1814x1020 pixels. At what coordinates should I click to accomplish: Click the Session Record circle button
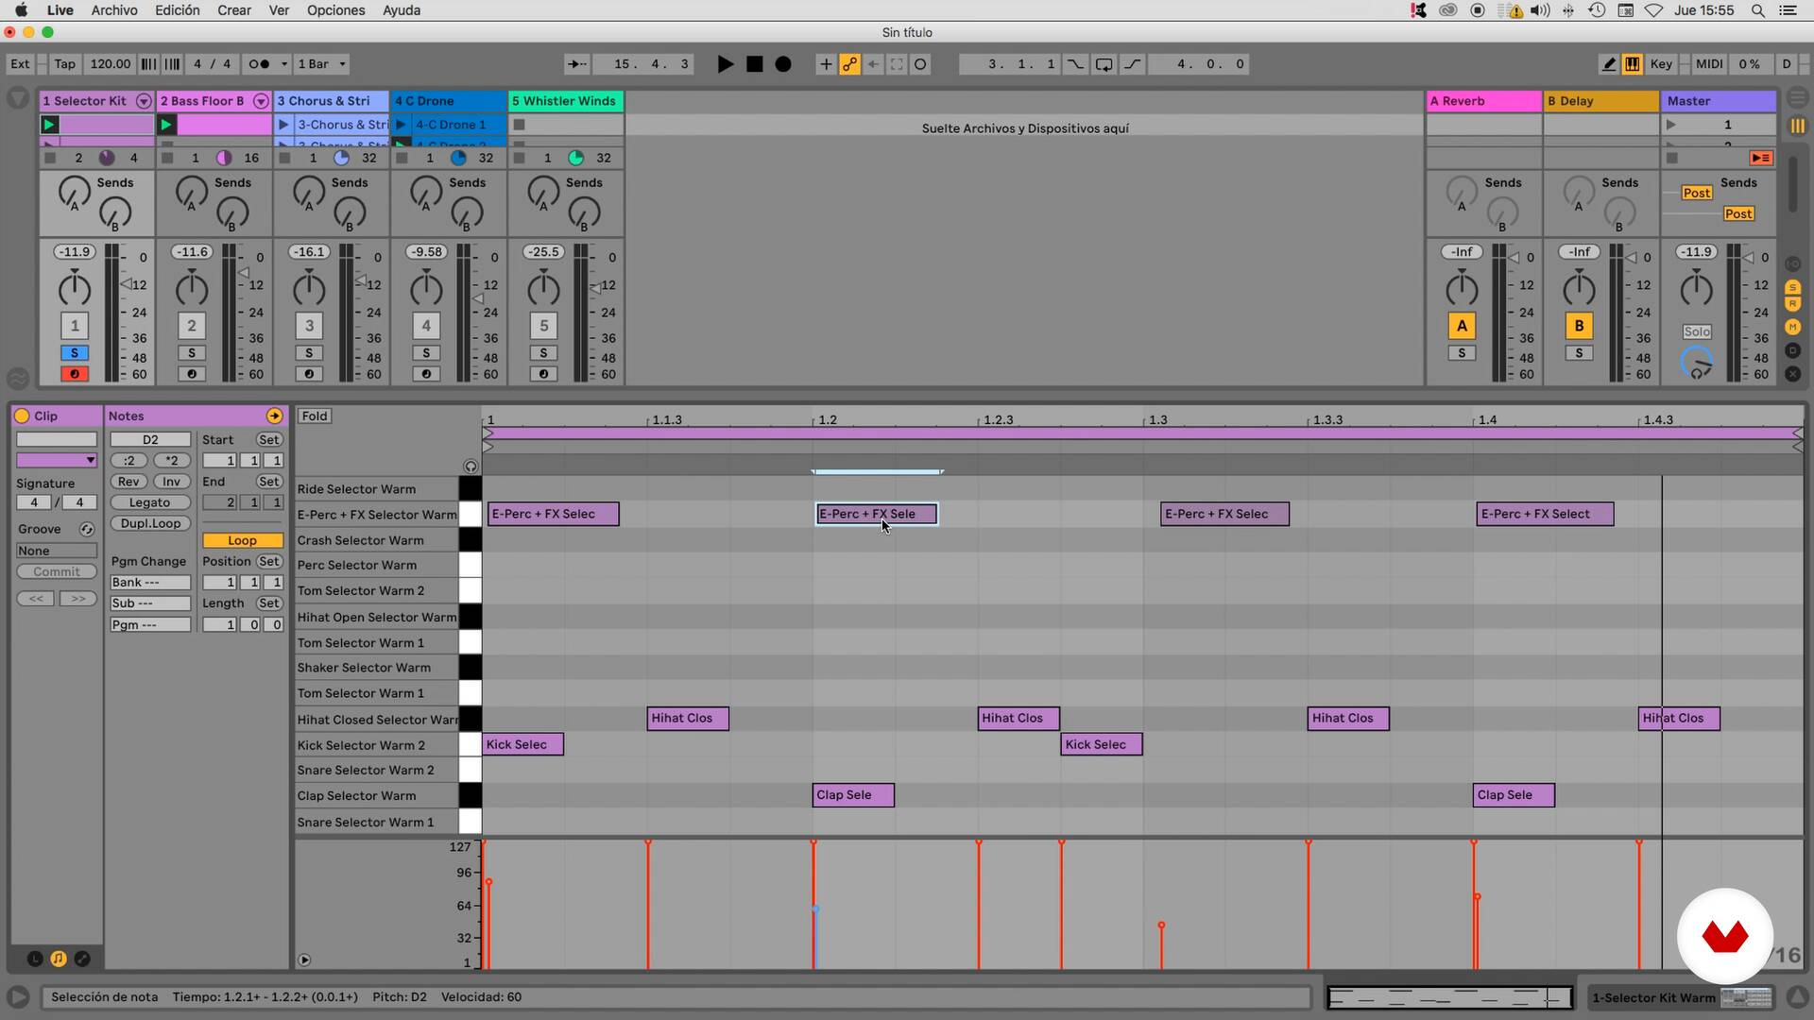click(x=920, y=64)
